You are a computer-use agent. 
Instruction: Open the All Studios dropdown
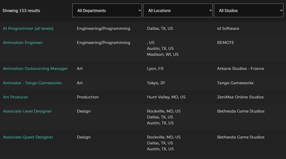tap(249, 11)
